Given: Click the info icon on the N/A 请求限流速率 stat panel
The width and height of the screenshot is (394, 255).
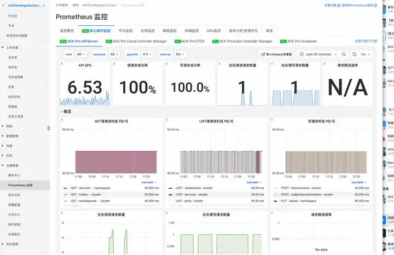Looking at the screenshot, I should click(x=325, y=63).
